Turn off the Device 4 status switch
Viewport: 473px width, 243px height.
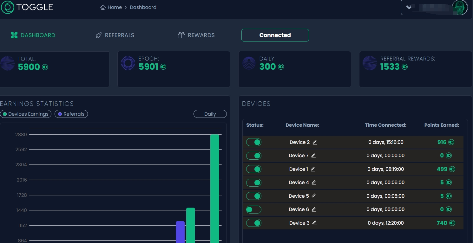click(x=254, y=182)
